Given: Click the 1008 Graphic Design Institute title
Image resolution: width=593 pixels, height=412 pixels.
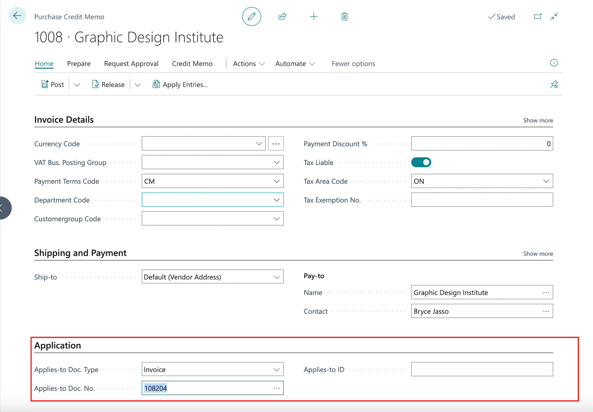Looking at the screenshot, I should tap(129, 37).
